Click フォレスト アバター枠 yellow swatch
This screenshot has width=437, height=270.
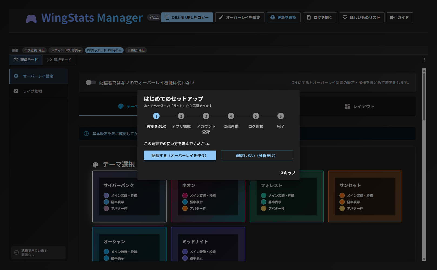pos(264,208)
